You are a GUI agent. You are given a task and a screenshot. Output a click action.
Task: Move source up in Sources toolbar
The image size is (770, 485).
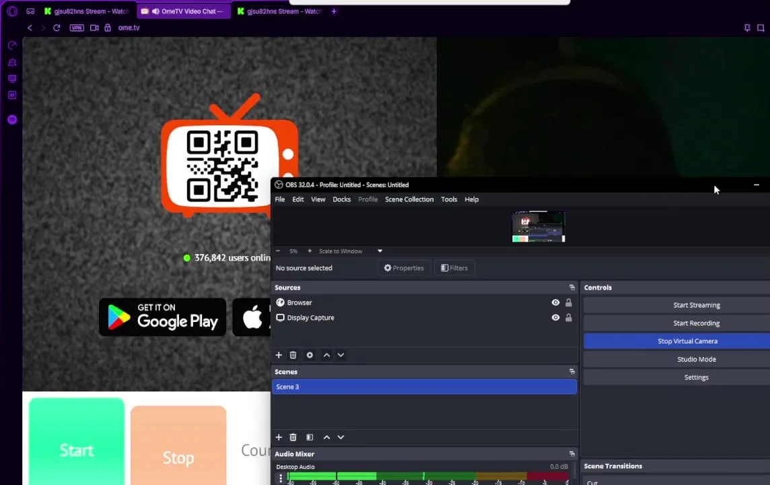[x=326, y=355]
